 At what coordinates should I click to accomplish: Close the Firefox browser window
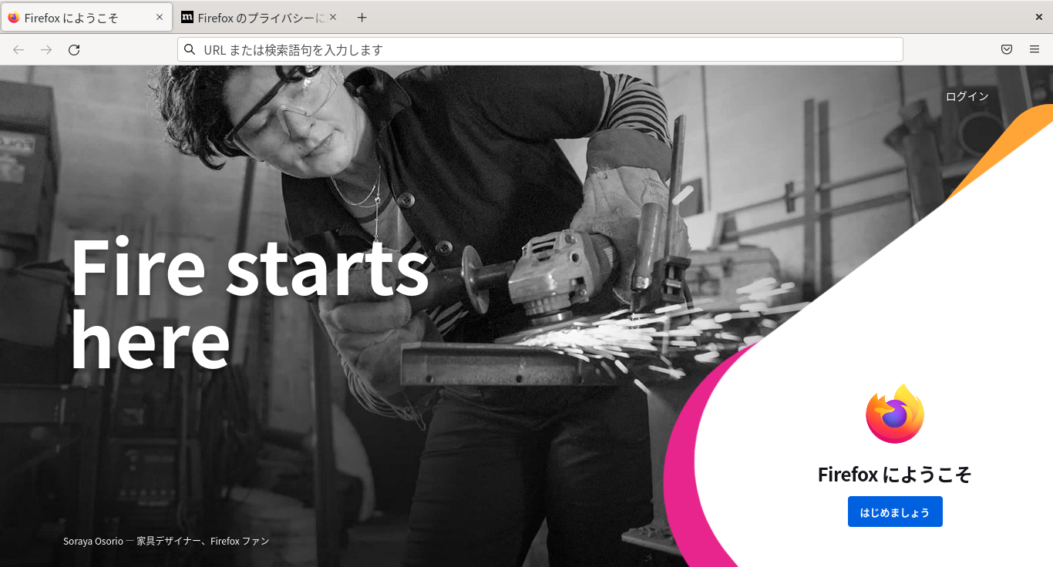[1039, 17]
